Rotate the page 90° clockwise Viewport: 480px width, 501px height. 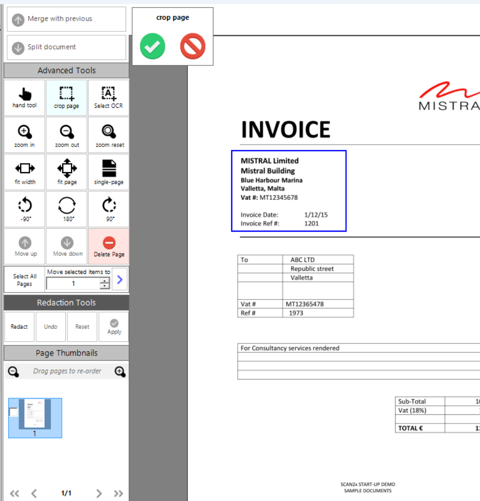tap(109, 208)
